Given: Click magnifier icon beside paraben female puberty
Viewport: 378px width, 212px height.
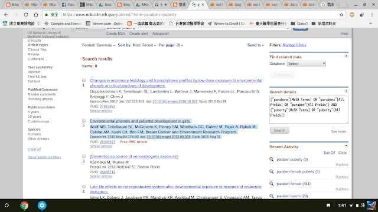Looking at the screenshot, I should (272, 171).
